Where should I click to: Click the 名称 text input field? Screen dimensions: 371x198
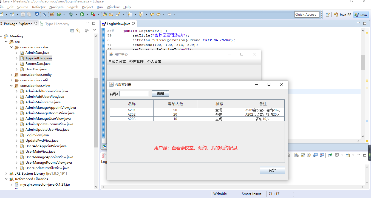click(134, 94)
